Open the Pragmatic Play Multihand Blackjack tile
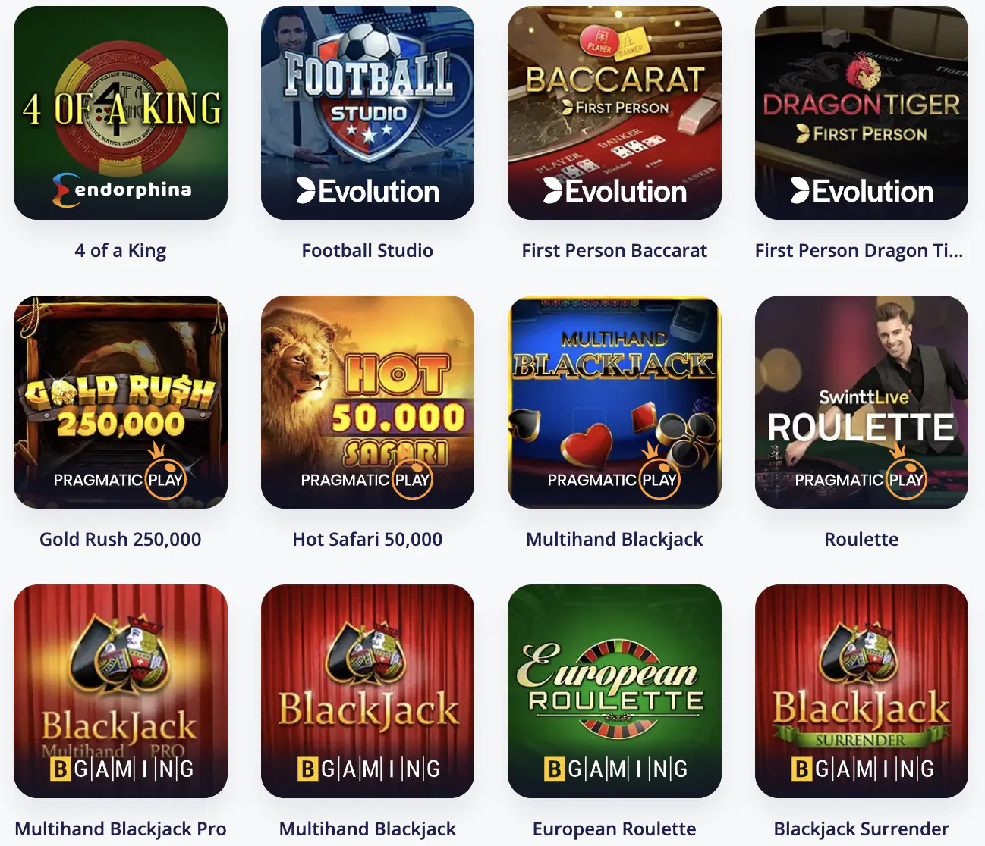This screenshot has width=985, height=846. click(615, 402)
